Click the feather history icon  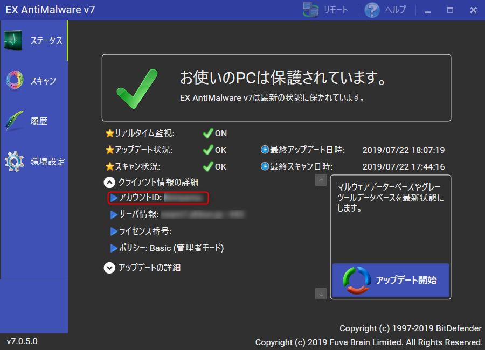tap(14, 121)
